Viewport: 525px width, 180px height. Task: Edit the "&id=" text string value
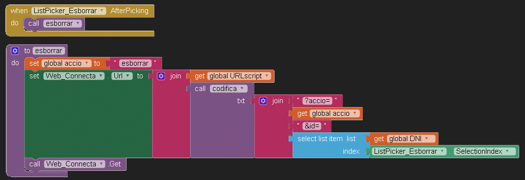click(312, 126)
